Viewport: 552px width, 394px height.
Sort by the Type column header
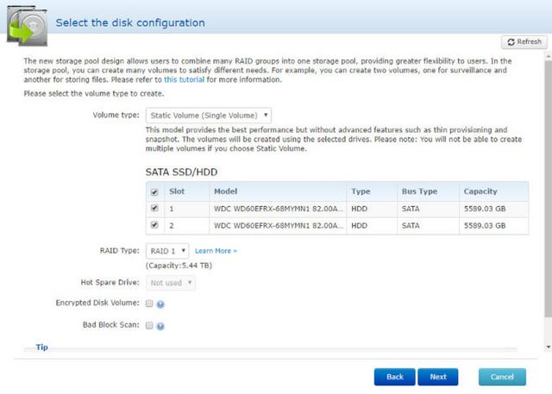click(x=372, y=191)
